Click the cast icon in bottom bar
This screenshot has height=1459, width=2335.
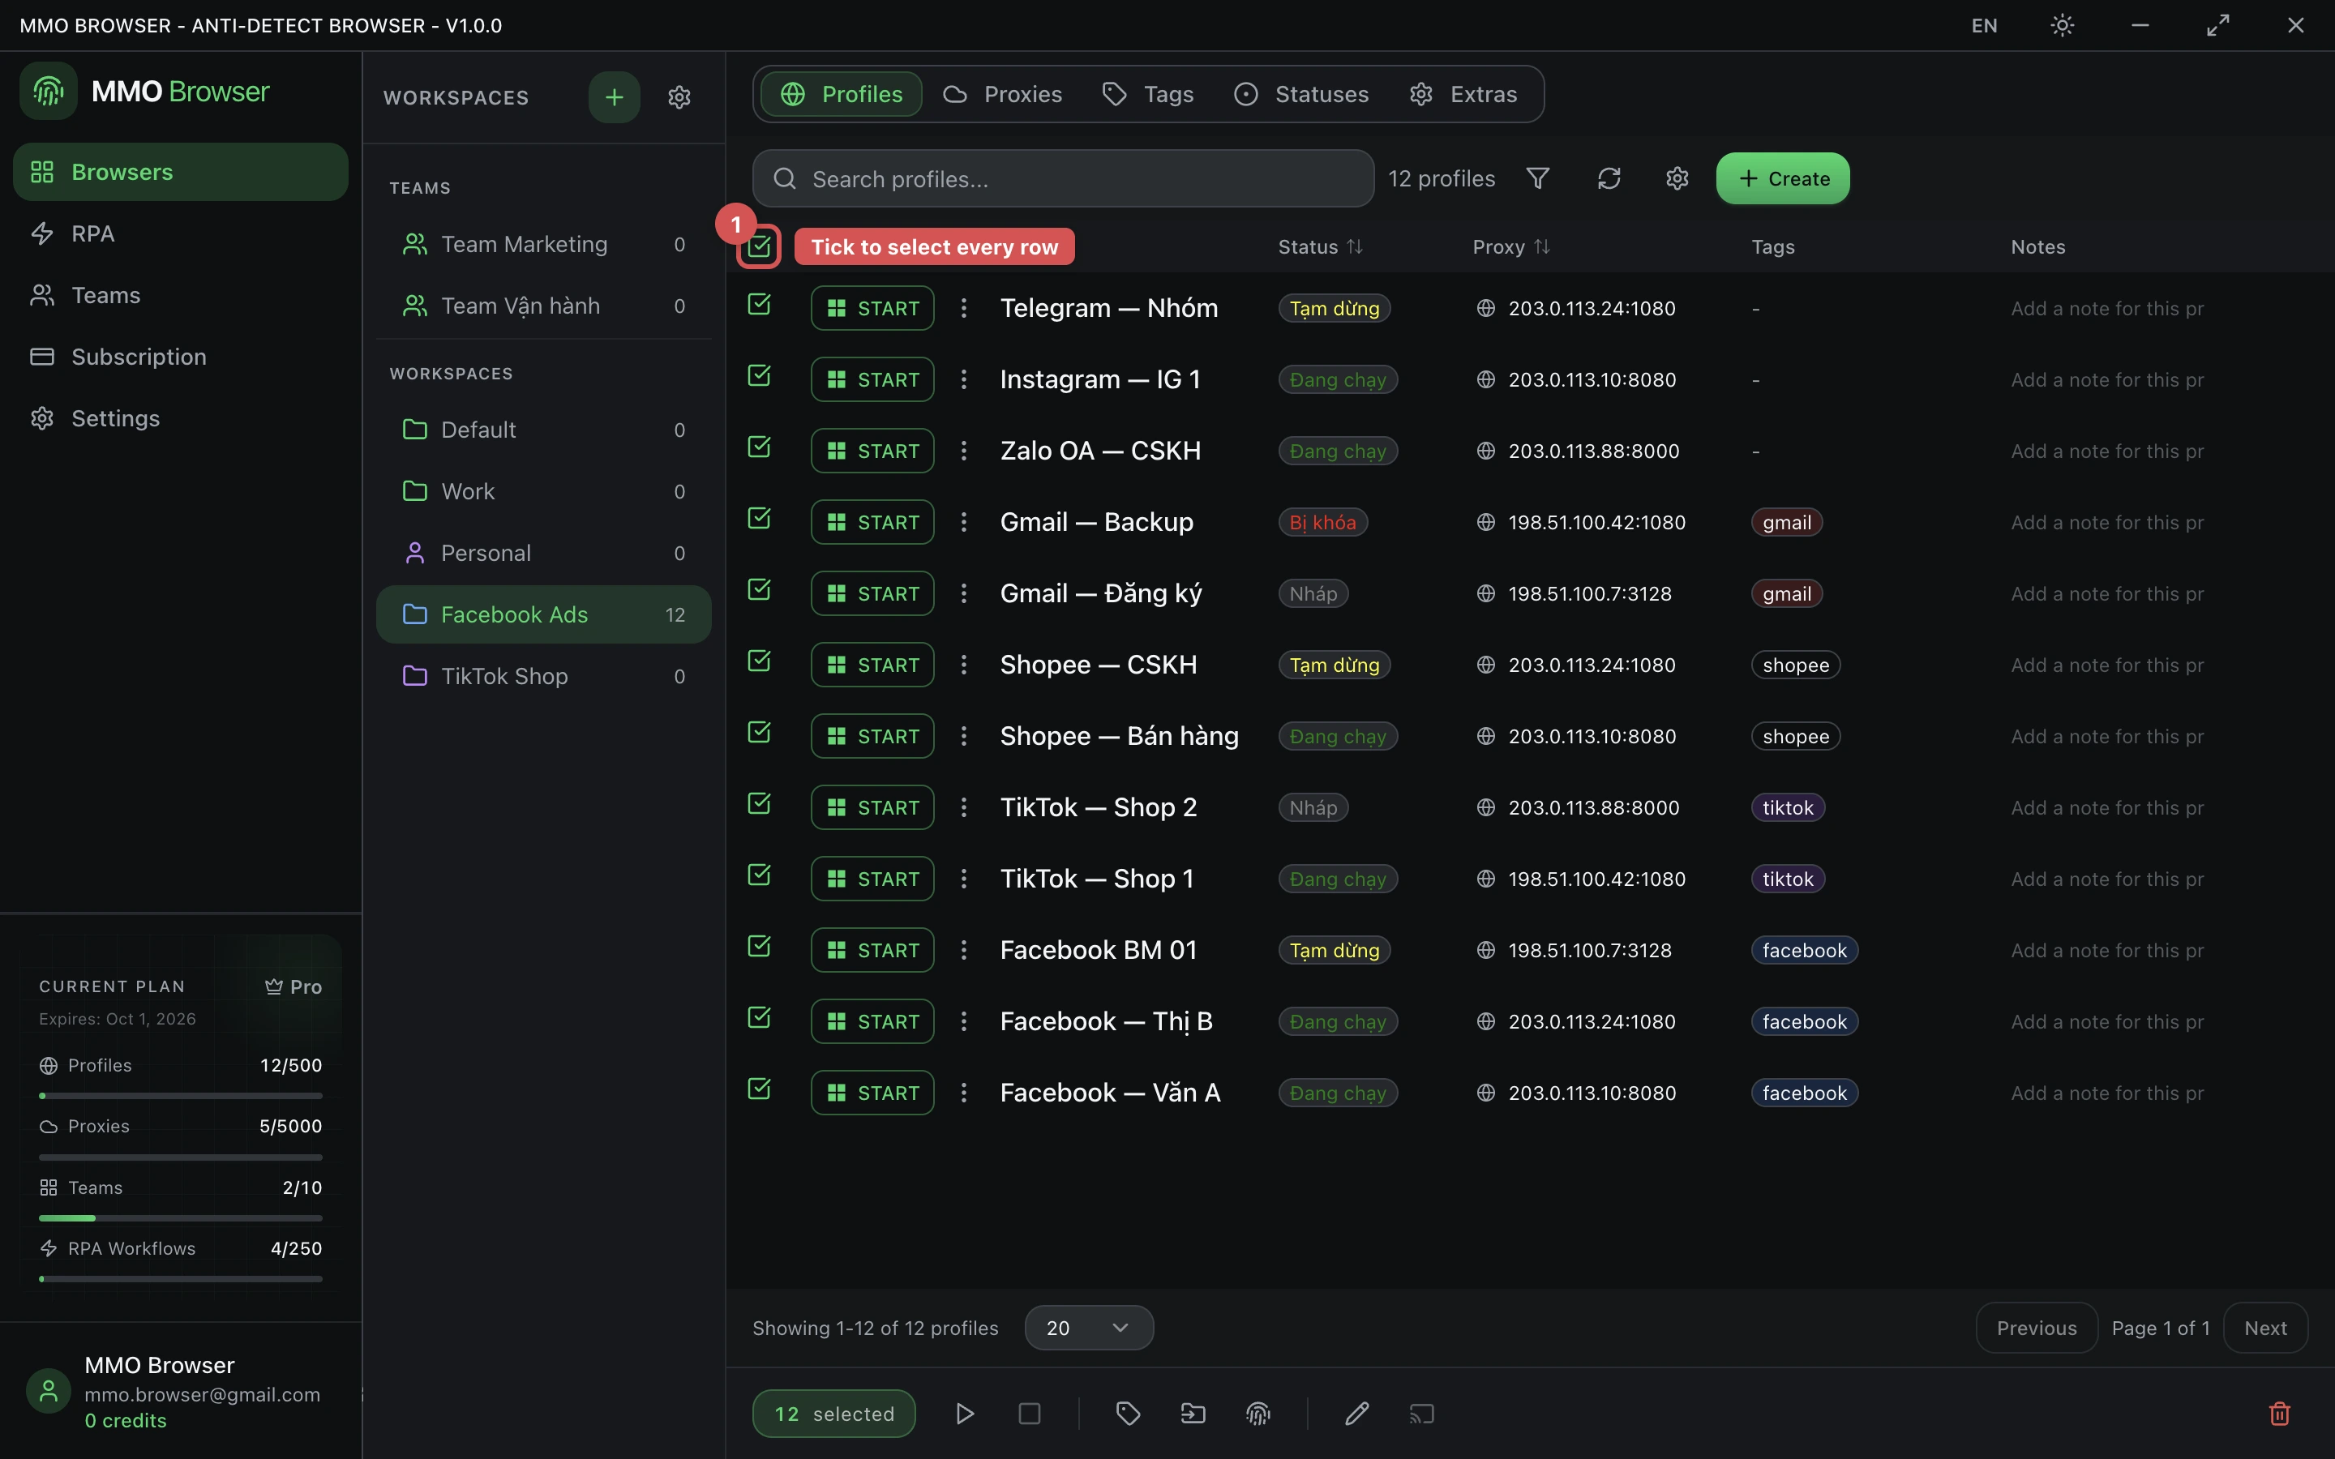pos(1422,1414)
